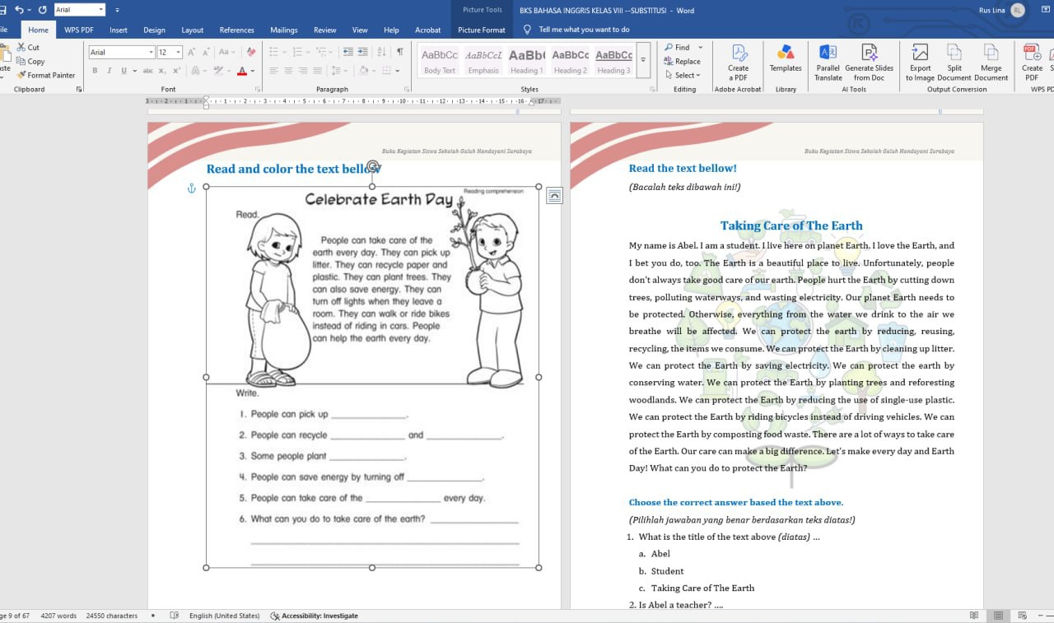Click the Sort icon in Paragraph group

coord(381,52)
